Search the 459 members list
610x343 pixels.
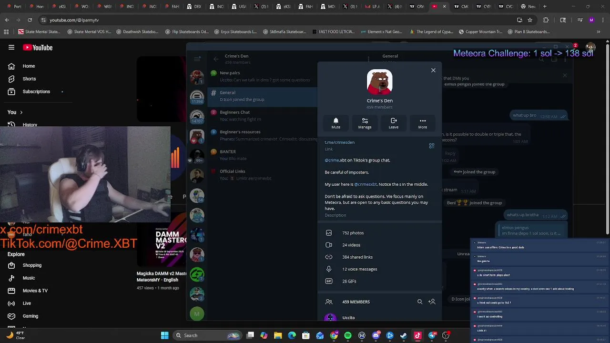(420, 302)
